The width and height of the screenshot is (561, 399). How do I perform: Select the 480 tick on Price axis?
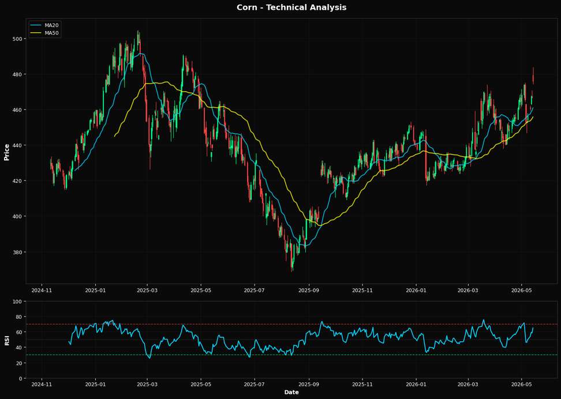(18, 74)
